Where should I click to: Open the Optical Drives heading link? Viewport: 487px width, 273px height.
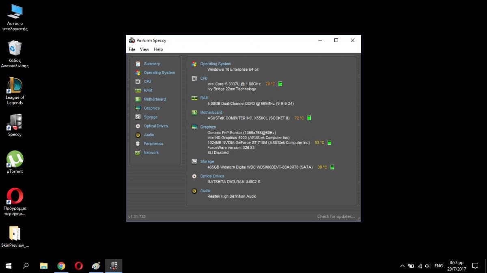212,176
